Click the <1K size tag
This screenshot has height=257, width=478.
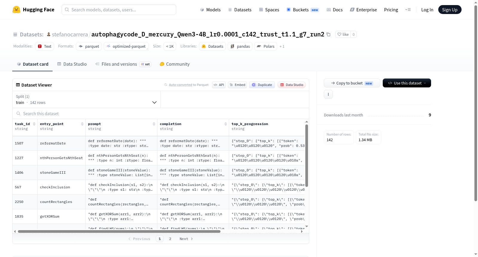(170, 46)
